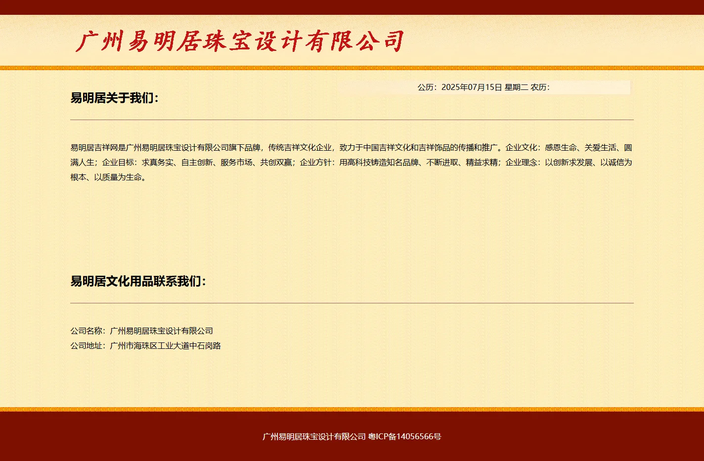This screenshot has height=461, width=704.
Task: Click the paragraph line starting 根本、以质量为生命
Action: pos(109,177)
